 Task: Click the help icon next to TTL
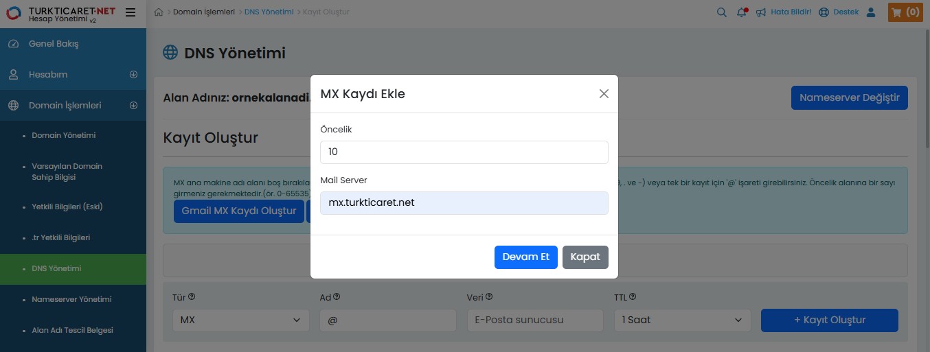click(633, 297)
